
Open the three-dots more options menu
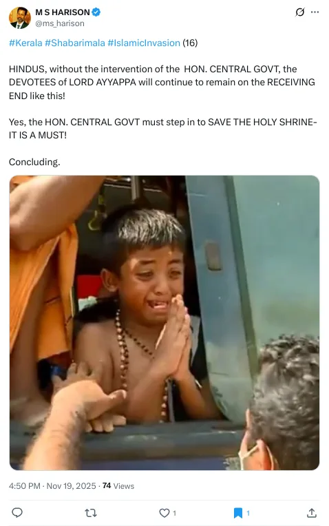point(315,12)
